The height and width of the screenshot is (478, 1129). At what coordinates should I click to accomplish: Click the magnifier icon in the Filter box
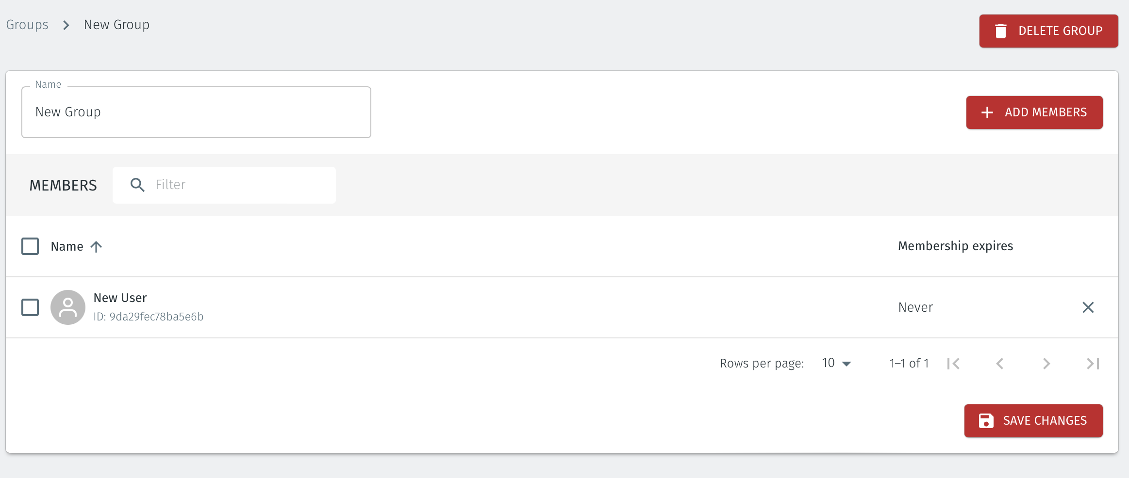coord(137,185)
